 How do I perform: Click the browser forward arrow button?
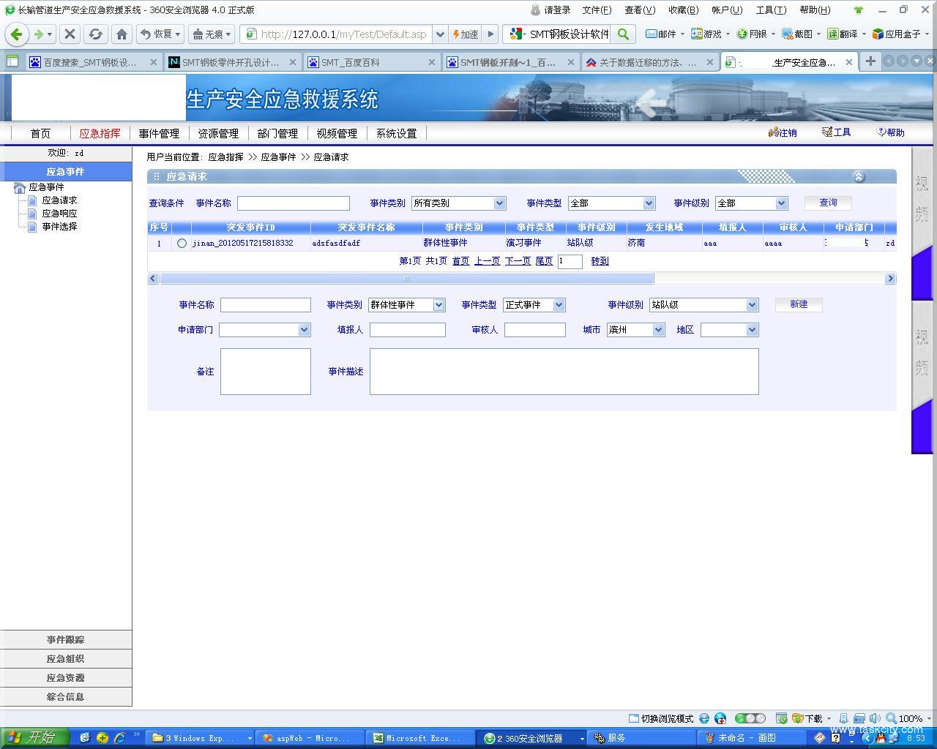tap(38, 34)
